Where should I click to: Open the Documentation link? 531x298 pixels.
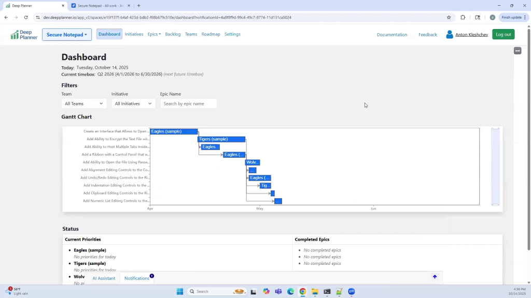click(x=392, y=35)
